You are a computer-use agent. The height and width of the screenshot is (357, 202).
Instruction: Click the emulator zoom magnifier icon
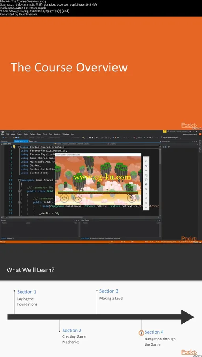(x=146, y=189)
